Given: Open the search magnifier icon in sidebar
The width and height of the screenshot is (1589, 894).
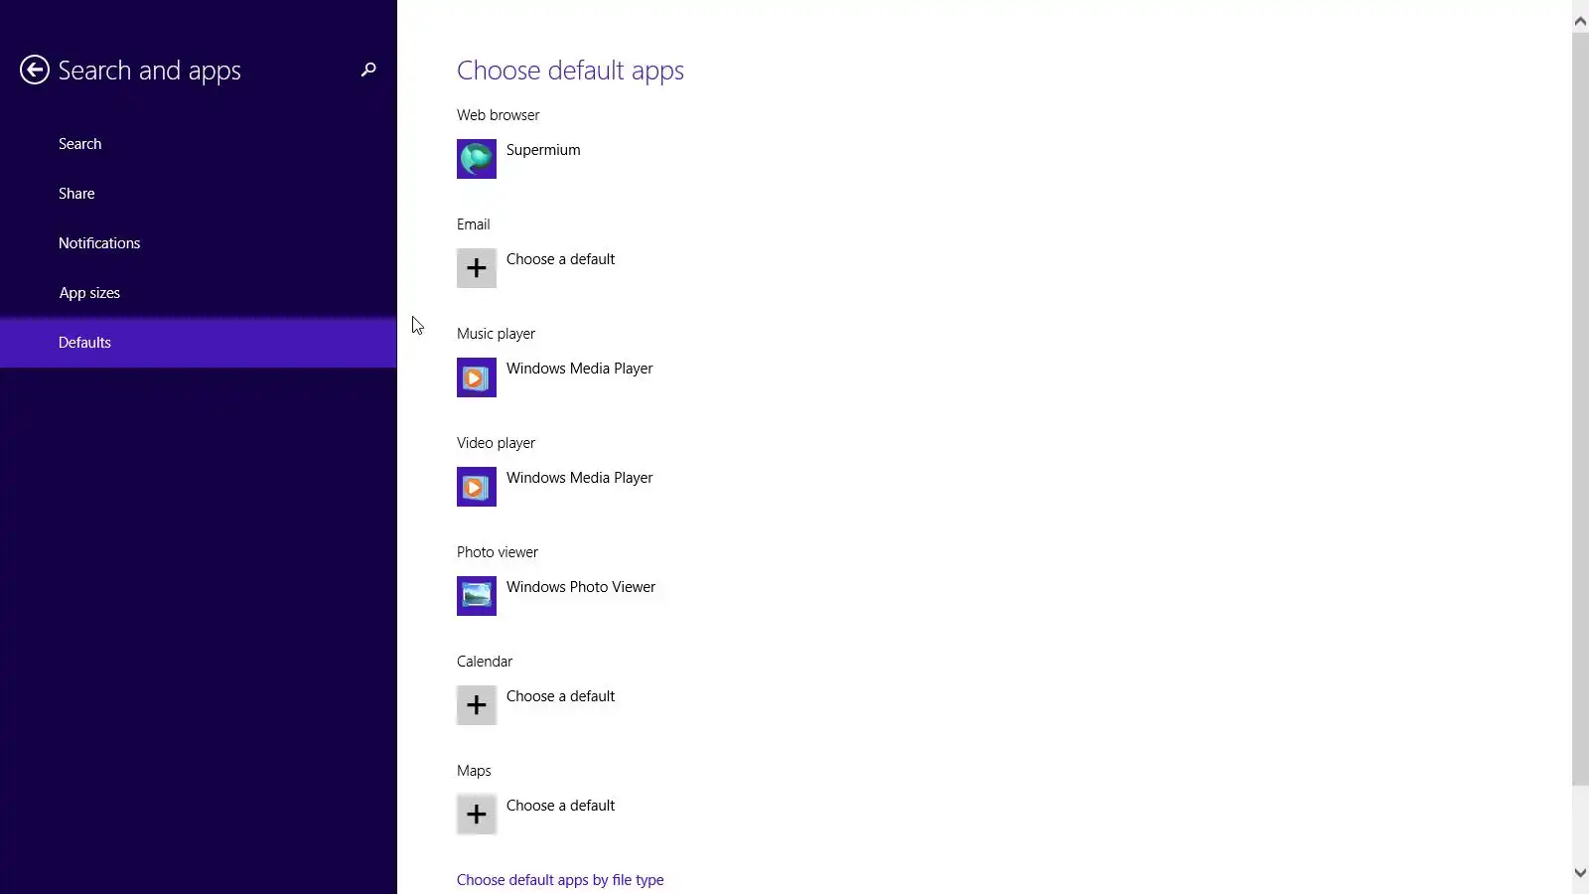Looking at the screenshot, I should (368, 70).
